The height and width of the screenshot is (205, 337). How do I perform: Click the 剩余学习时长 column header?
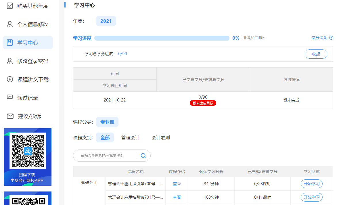click(211, 172)
